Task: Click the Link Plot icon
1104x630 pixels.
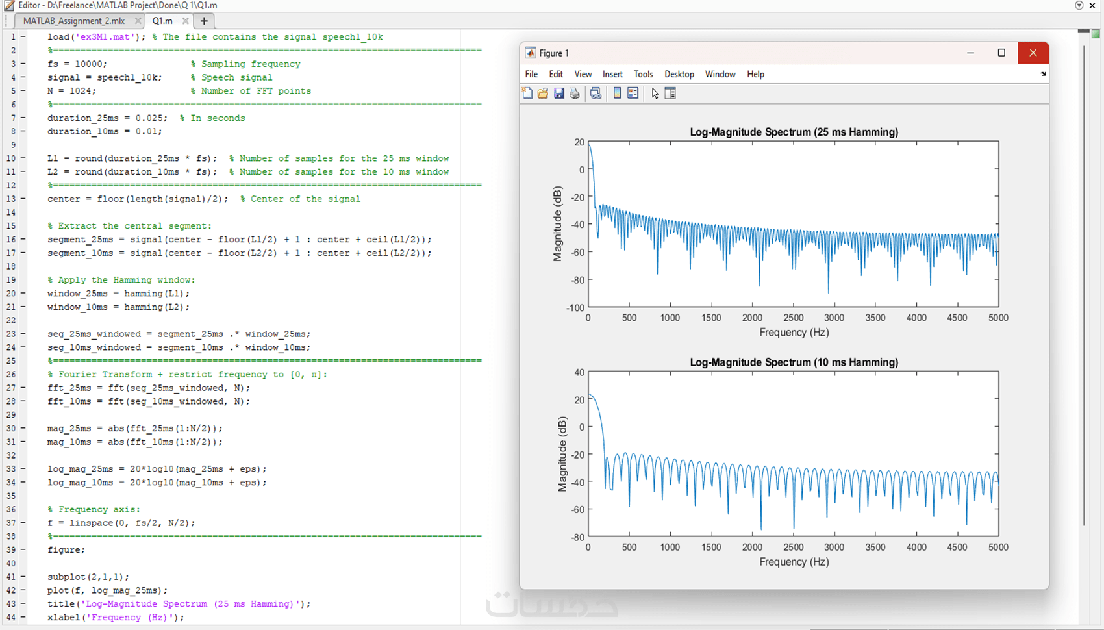Action: click(596, 94)
